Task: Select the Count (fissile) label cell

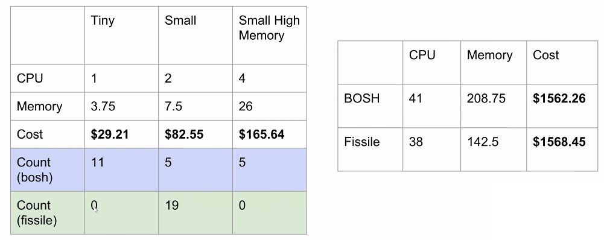Action: coord(48,213)
